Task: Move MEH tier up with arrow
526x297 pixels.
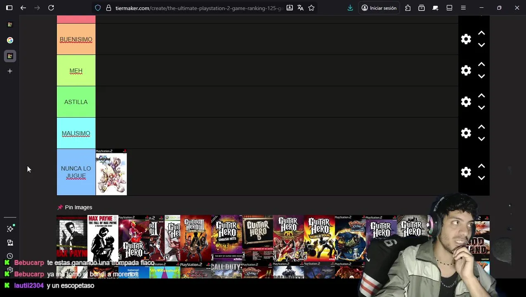Action: point(481,64)
